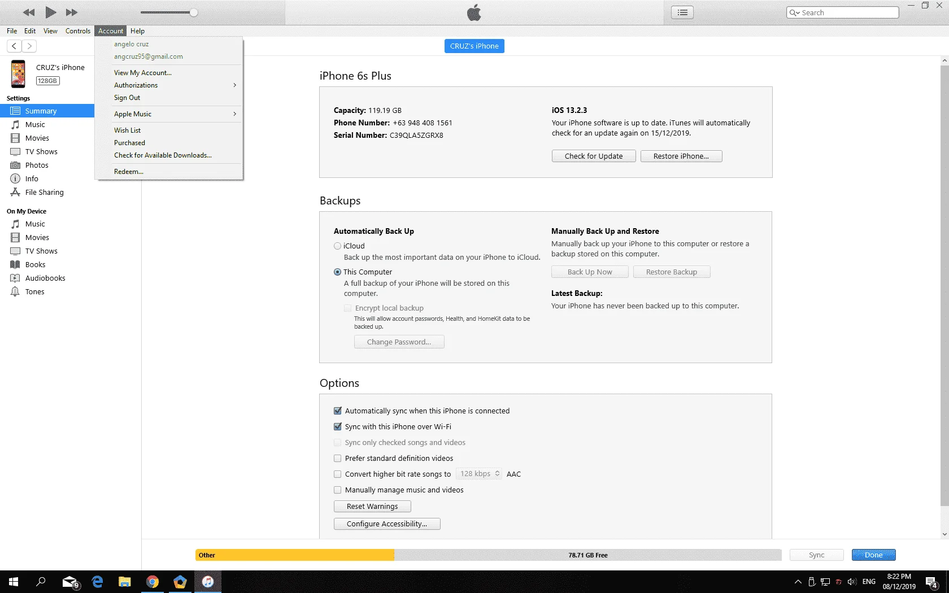Toggle Sync only checked songs and videos
This screenshot has height=593, width=949.
pos(338,443)
